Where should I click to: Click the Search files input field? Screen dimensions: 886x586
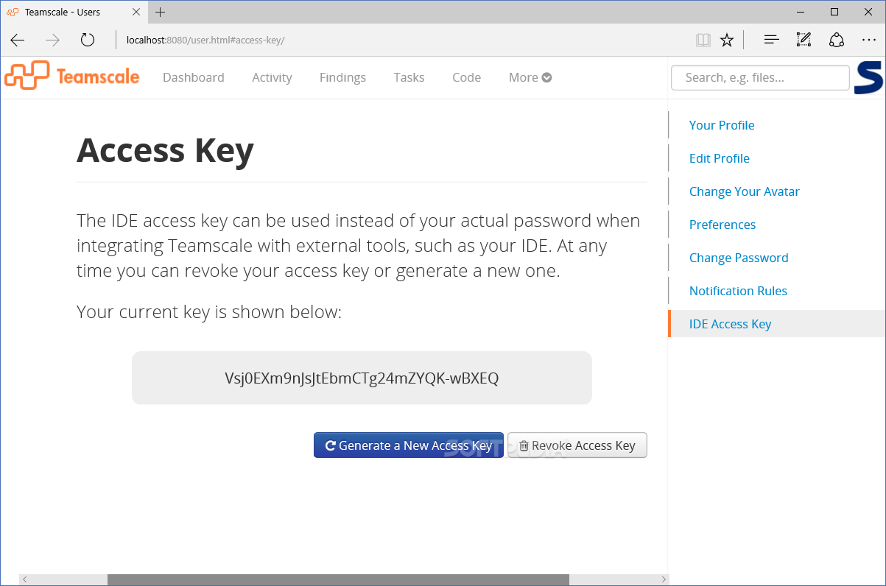(x=760, y=77)
